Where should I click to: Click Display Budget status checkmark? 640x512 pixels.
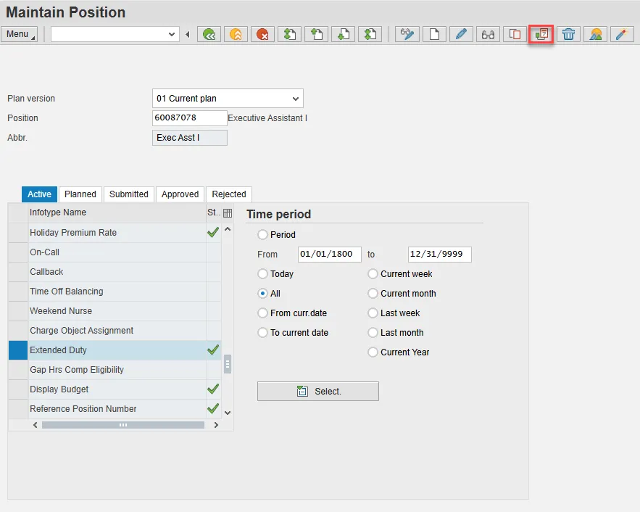[213, 389]
